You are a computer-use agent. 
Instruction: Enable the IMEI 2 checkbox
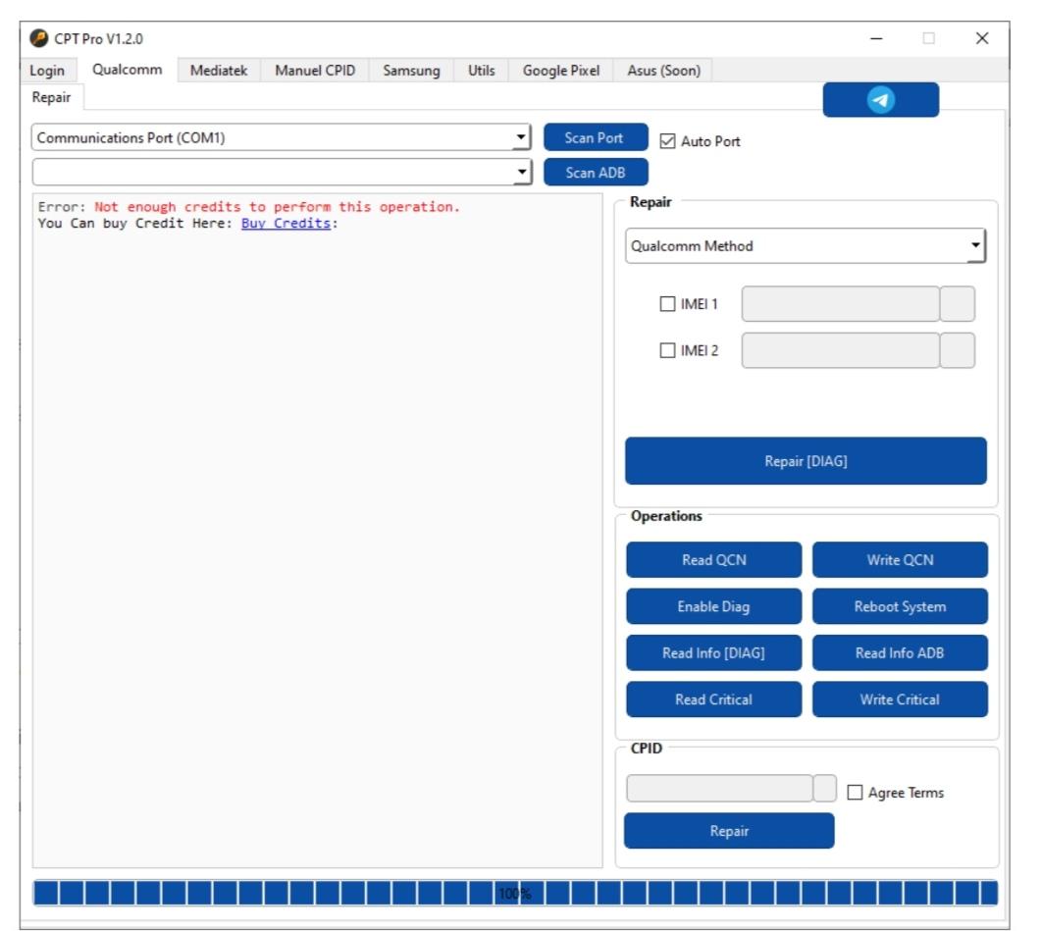tap(666, 350)
